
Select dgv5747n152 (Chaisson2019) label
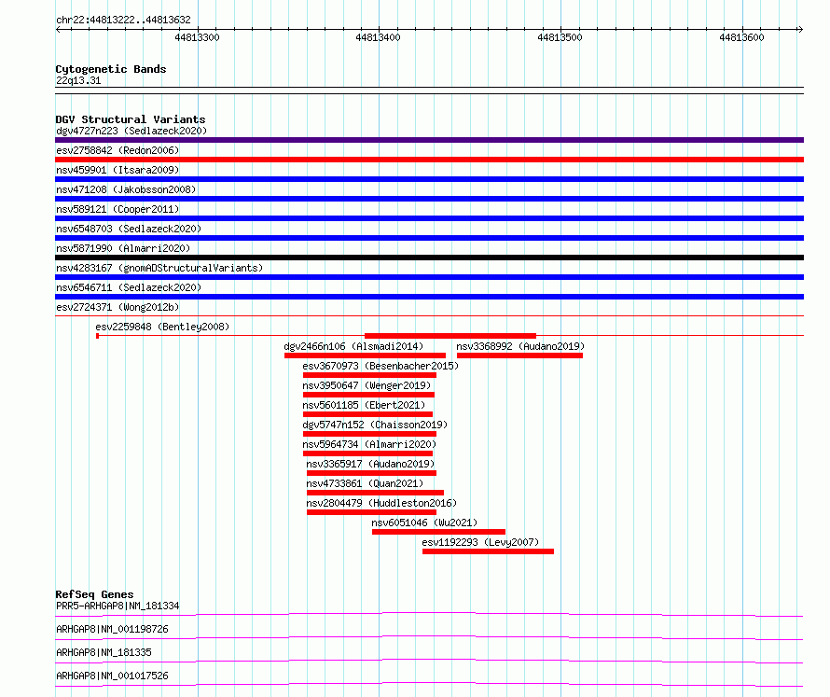pos(375,425)
